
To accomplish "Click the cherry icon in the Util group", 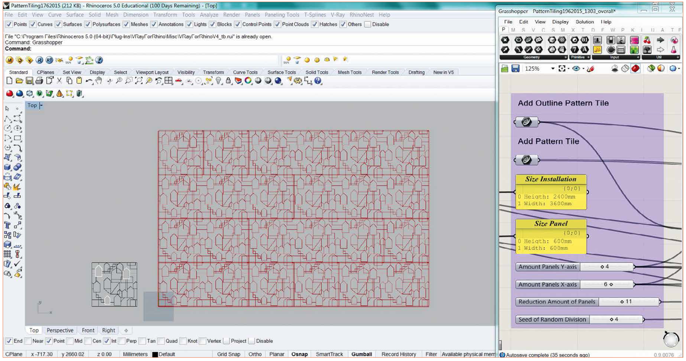I will (x=647, y=40).
